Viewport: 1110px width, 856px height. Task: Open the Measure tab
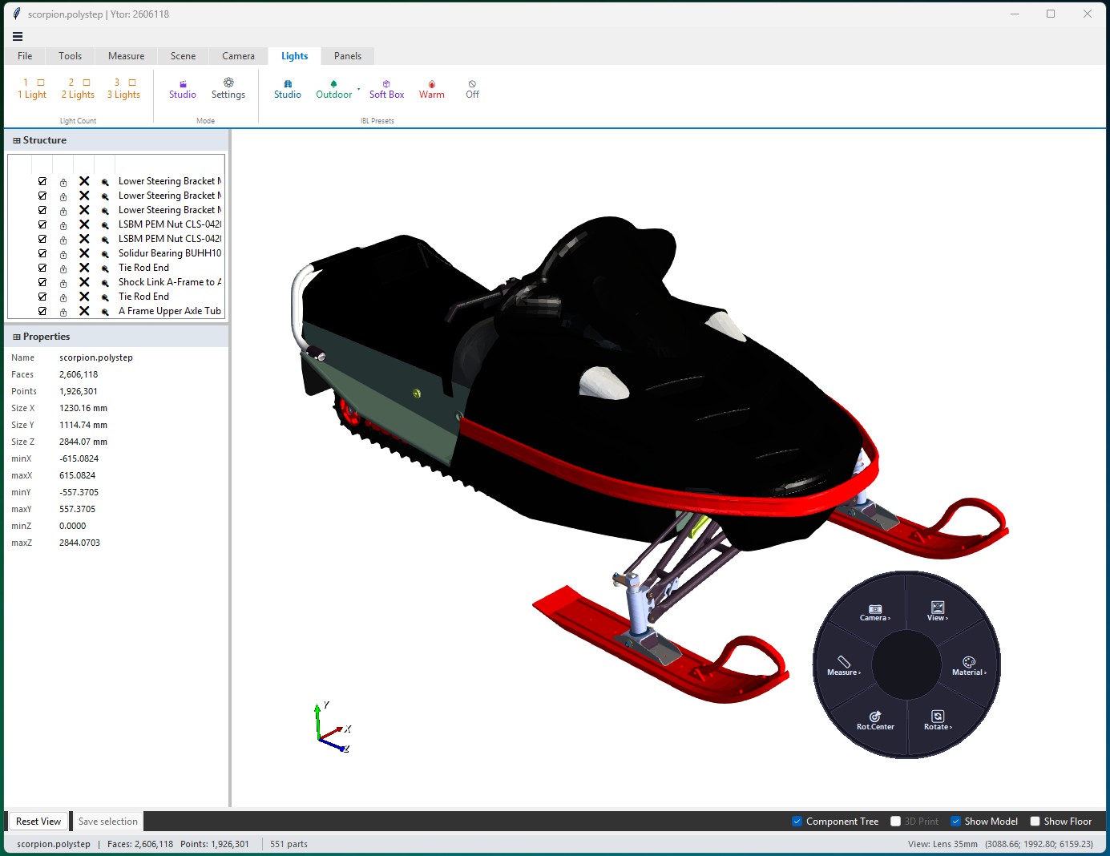(127, 56)
